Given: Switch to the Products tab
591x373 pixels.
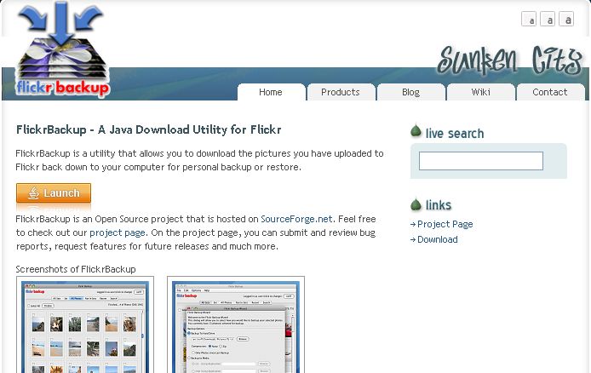Looking at the screenshot, I should point(341,92).
